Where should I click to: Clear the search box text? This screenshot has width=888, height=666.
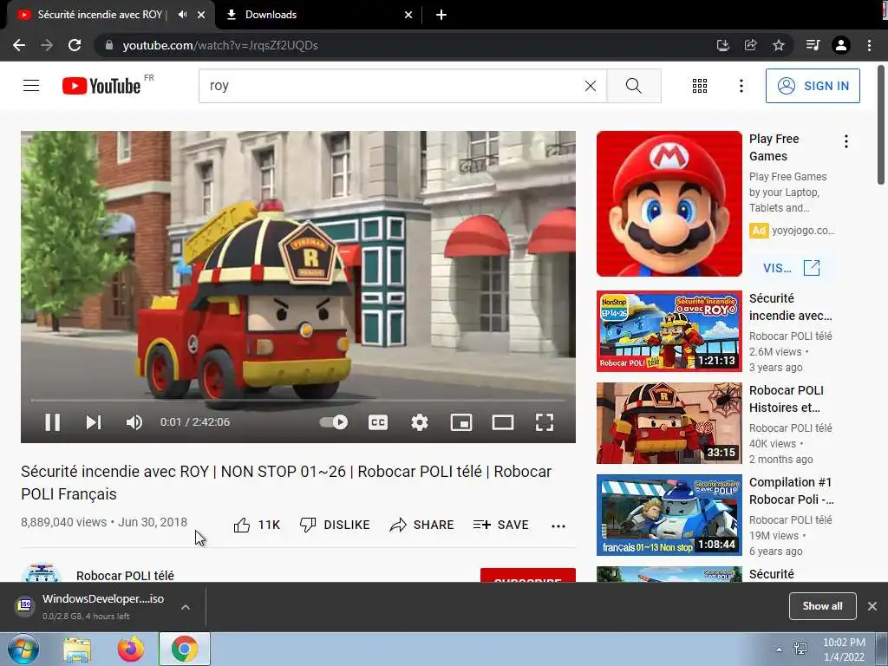pos(590,86)
